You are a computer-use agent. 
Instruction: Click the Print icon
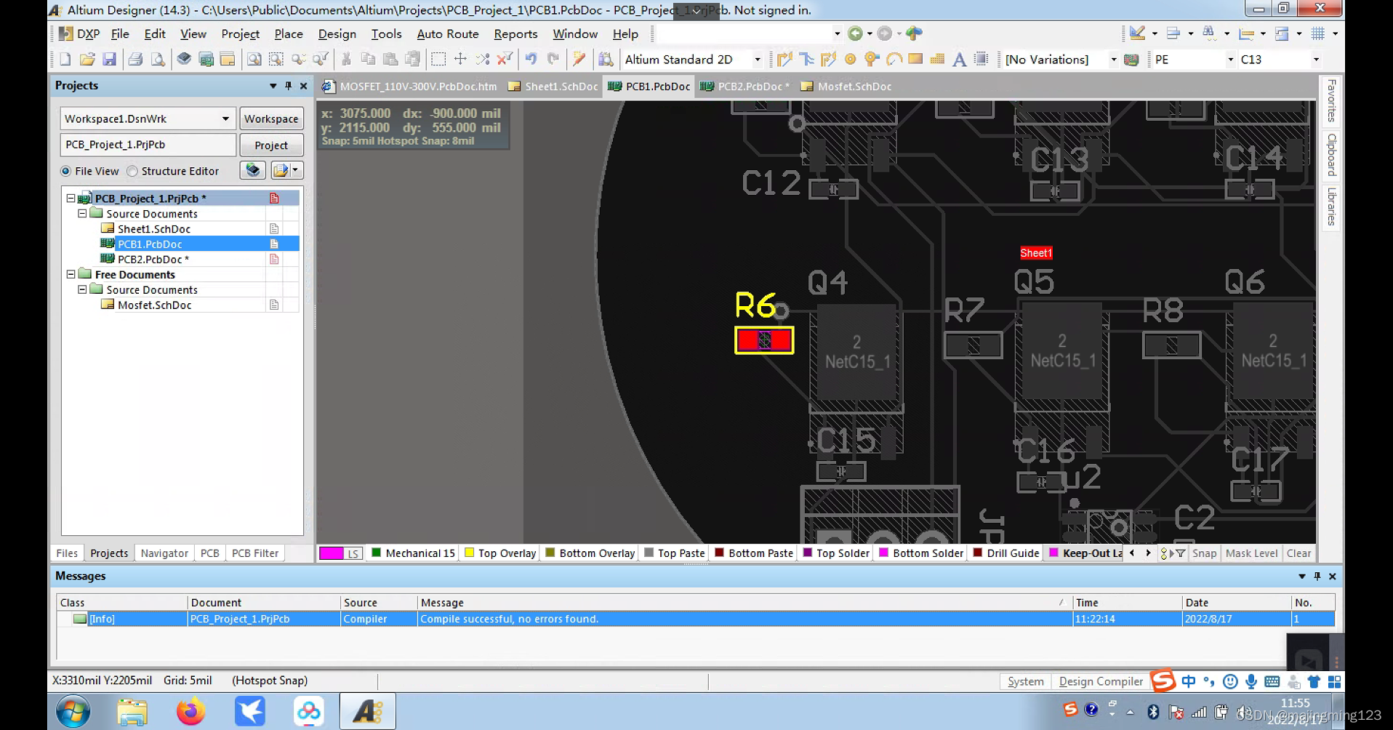coord(135,60)
